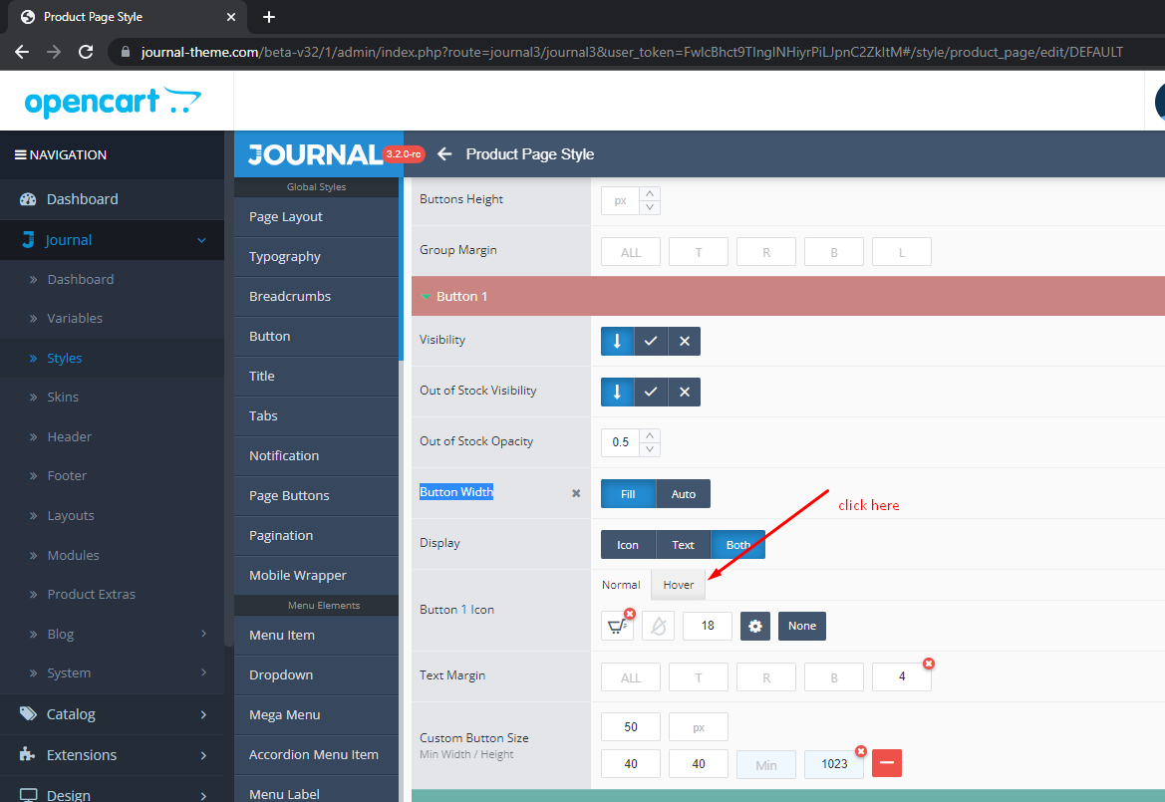Select Breadcrumbs style

click(x=317, y=296)
